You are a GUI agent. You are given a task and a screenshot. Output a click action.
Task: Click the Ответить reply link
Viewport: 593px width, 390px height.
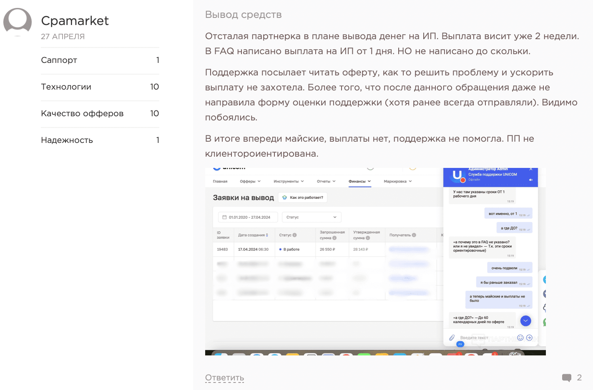point(224,378)
